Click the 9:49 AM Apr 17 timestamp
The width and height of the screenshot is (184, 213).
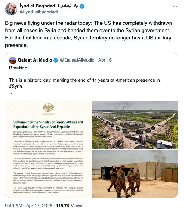pos(28,206)
